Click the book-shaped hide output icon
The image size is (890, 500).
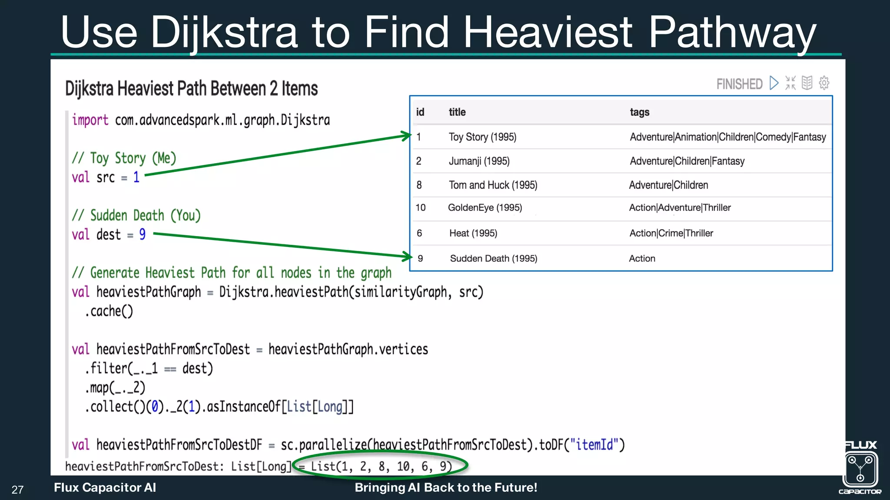click(x=807, y=83)
